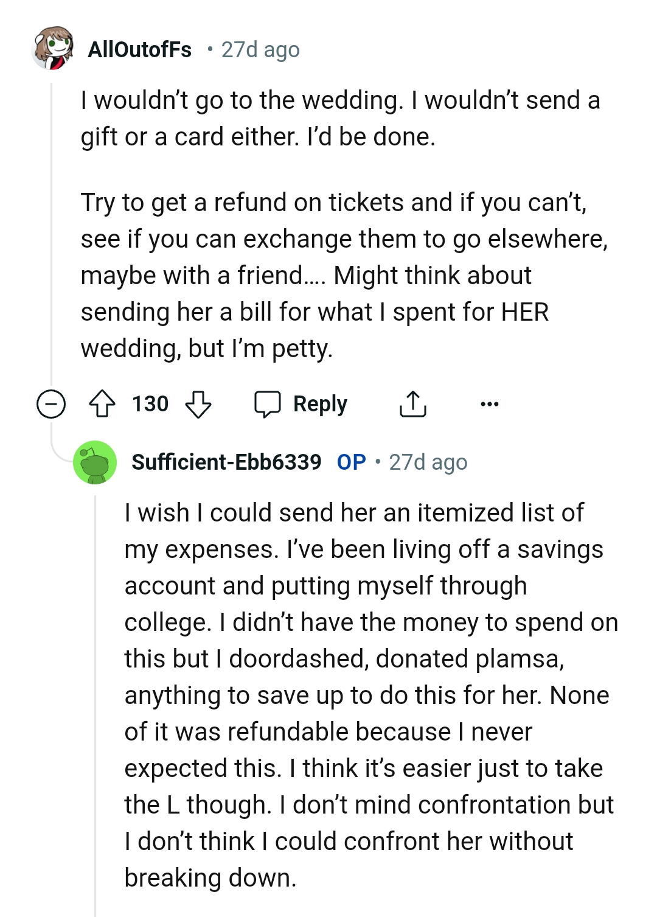Open the Reply comment icon
Viewport: 657px width, 917px height.
[269, 403]
